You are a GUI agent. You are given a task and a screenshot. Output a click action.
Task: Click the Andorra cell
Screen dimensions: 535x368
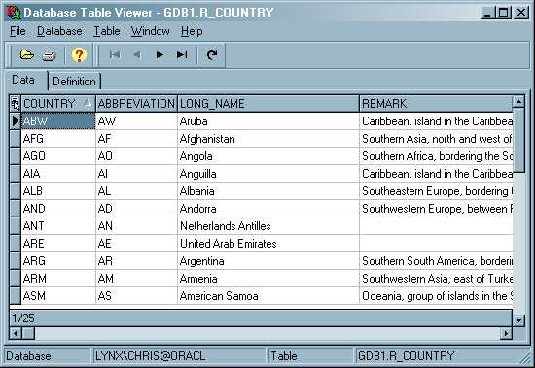click(x=268, y=208)
